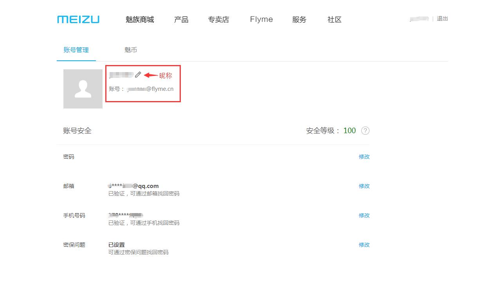The image size is (501, 282).
Task: Click 修改 for 手机号码 row
Action: tap(364, 215)
